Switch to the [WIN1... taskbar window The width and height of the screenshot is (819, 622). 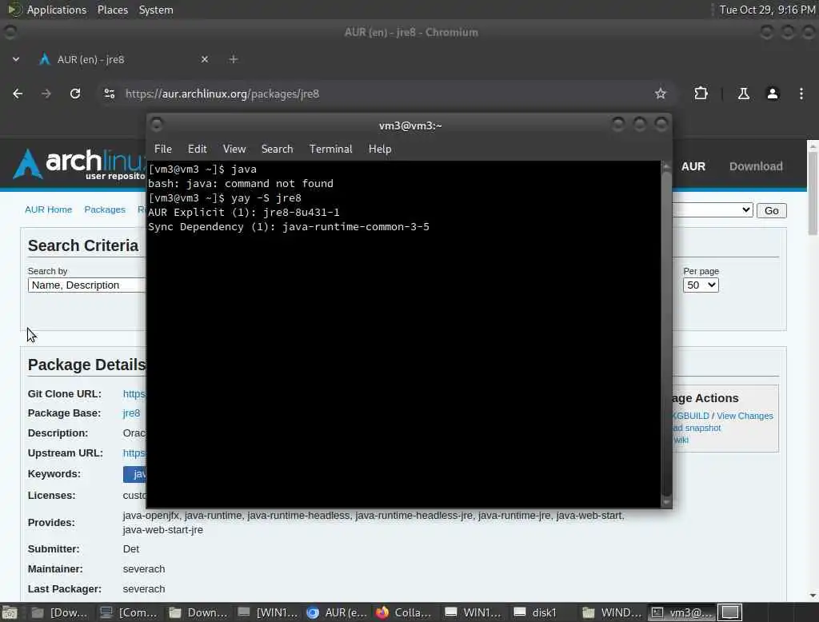(x=267, y=612)
